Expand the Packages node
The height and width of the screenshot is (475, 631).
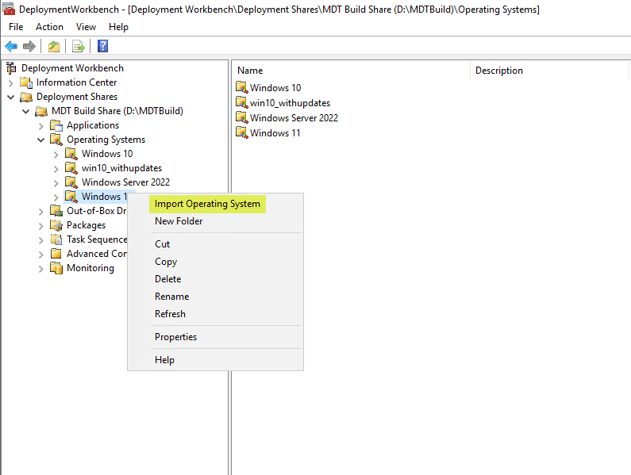[40, 226]
